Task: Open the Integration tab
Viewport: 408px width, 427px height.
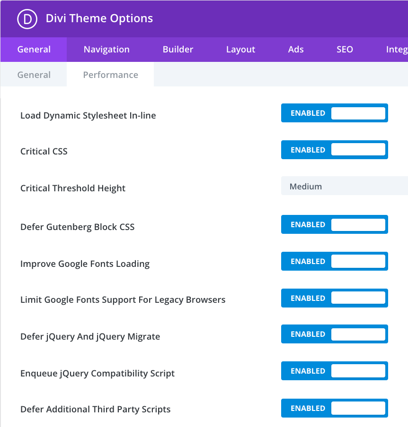Action: tap(397, 49)
